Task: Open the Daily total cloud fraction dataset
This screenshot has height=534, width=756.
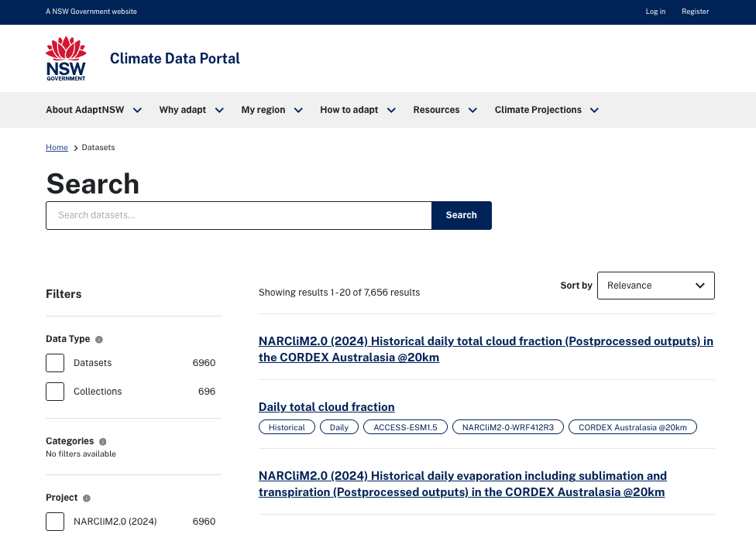Action: coord(326,407)
